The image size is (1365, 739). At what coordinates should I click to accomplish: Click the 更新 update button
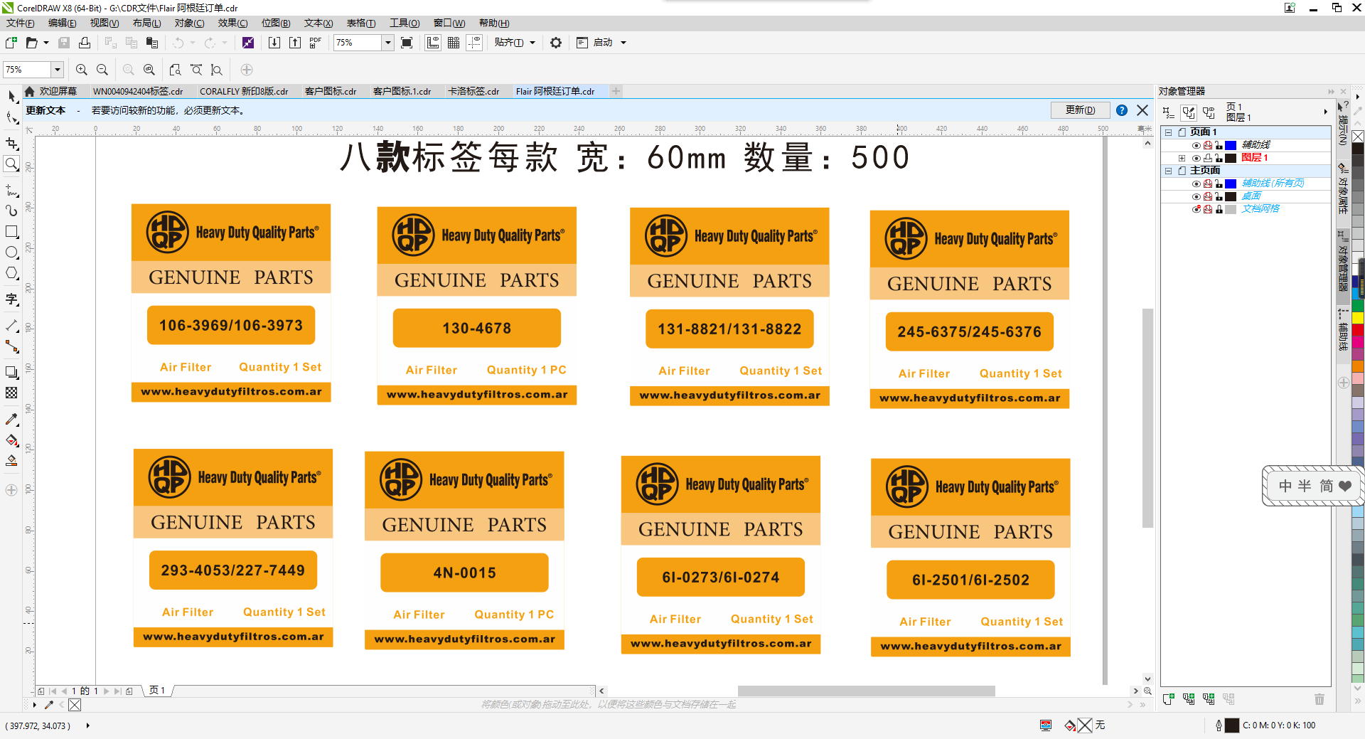1080,110
